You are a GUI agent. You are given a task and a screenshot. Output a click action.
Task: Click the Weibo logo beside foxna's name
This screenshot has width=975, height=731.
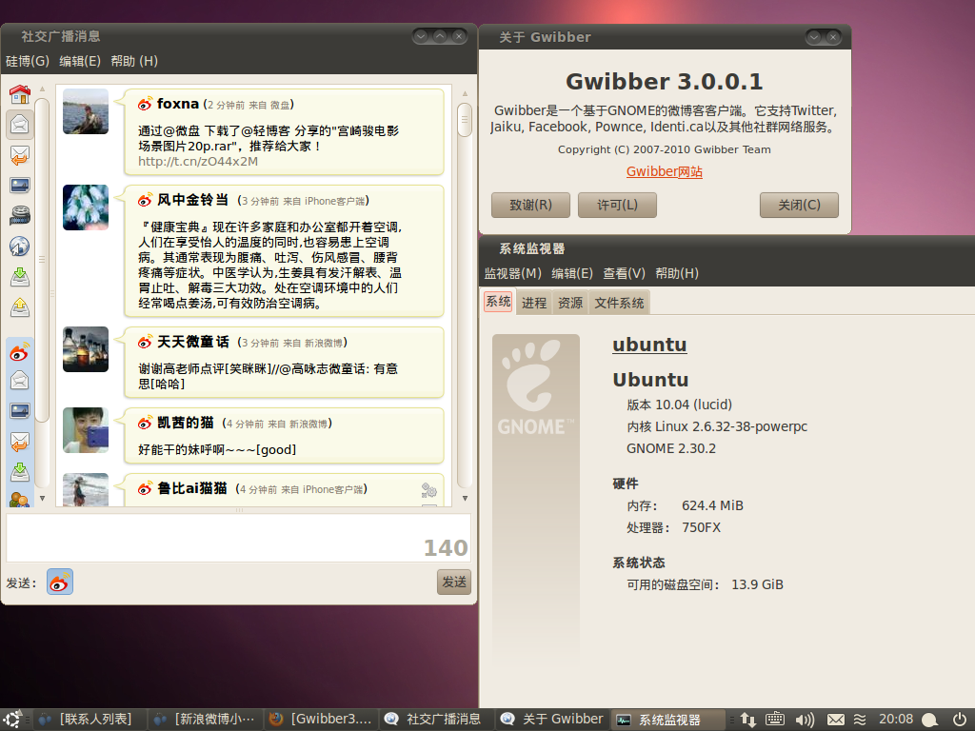click(x=145, y=105)
